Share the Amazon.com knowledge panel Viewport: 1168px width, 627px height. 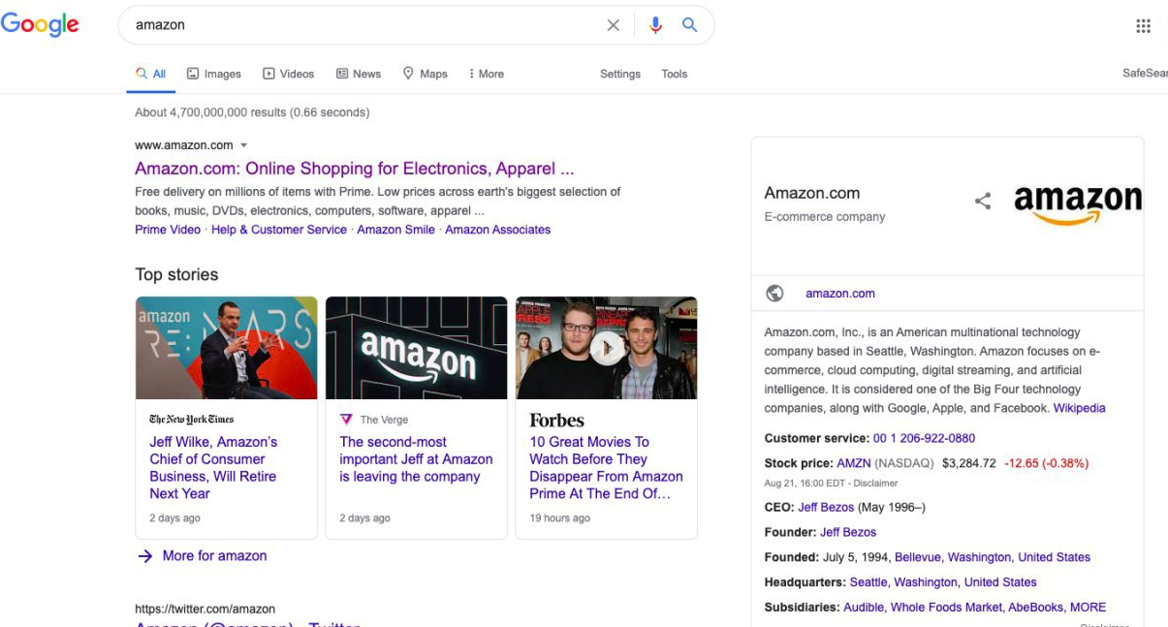pyautogui.click(x=983, y=201)
